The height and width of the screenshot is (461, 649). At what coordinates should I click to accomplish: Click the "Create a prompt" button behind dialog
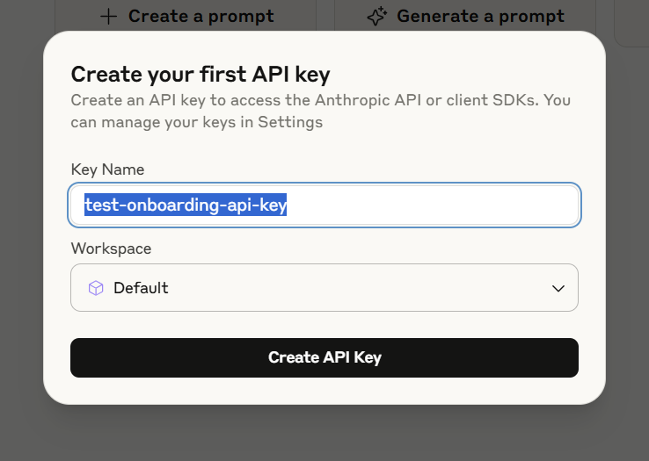tap(201, 17)
